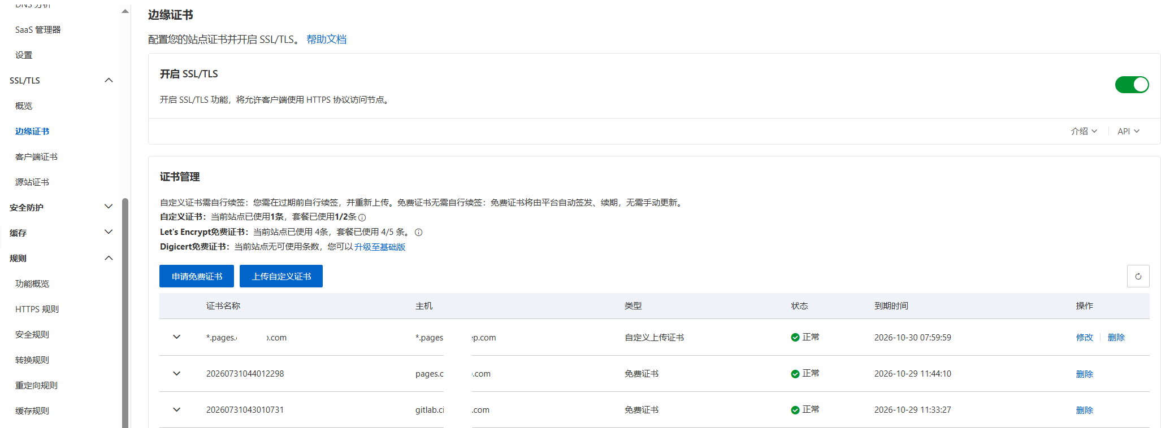This screenshot has width=1161, height=428.
Task: Open the API dropdown
Action: pyautogui.click(x=1128, y=131)
